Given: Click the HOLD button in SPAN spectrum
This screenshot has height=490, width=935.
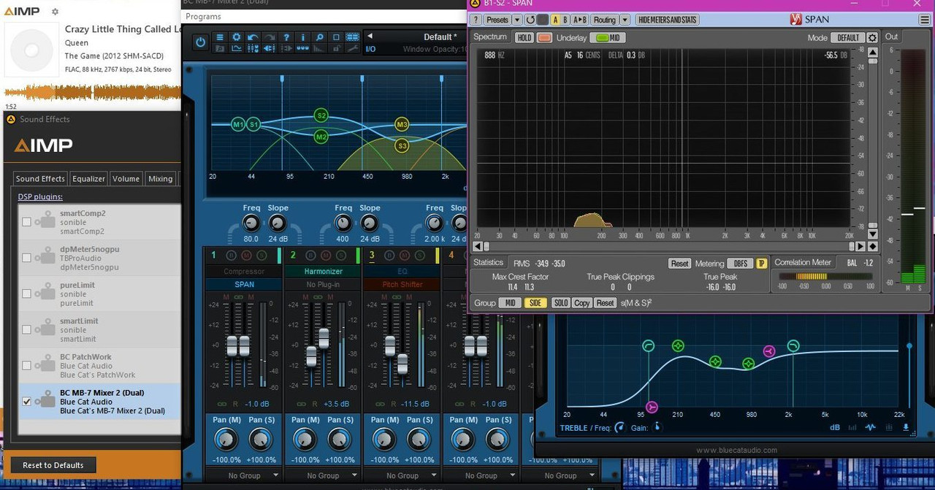Looking at the screenshot, I should 524,37.
